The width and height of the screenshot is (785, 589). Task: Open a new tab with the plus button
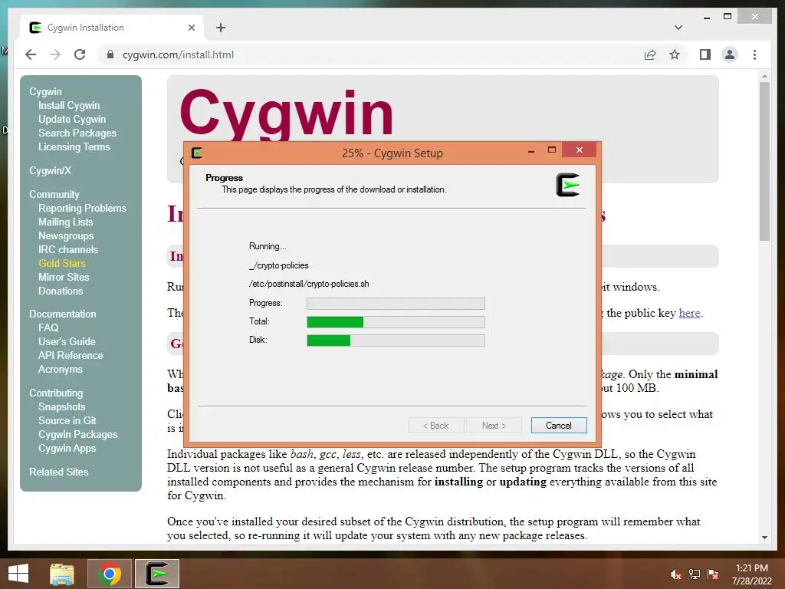tap(221, 28)
